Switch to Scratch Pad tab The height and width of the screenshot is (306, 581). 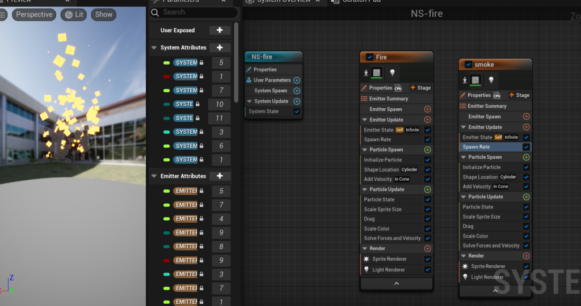click(357, 2)
